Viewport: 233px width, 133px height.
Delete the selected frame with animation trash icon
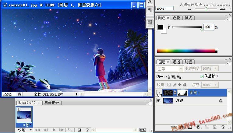[x=87, y=130]
